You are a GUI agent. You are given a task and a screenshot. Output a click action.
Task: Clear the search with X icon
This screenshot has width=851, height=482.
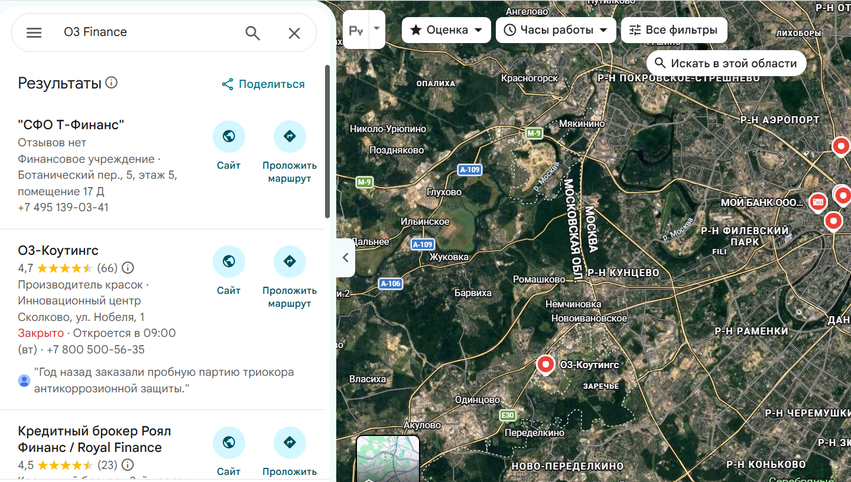click(294, 33)
